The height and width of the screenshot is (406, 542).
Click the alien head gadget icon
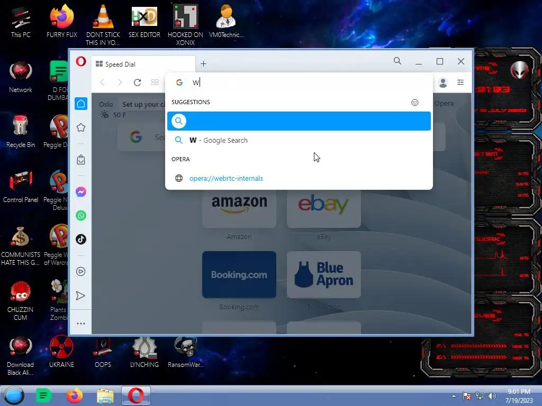tap(519, 70)
